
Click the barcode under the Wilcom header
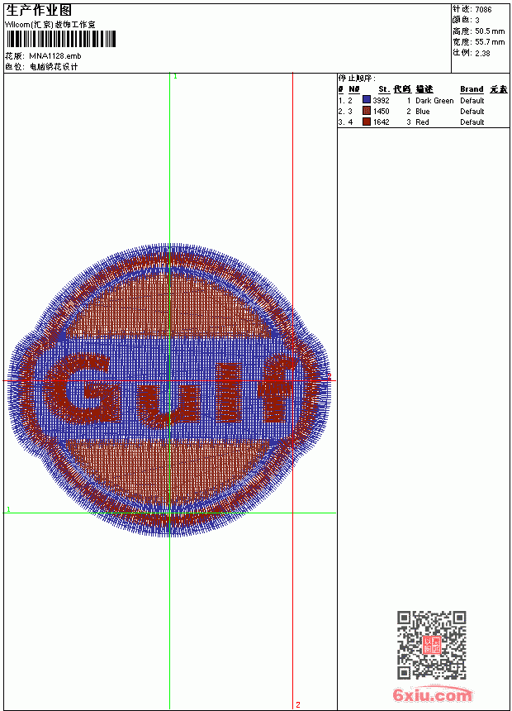tap(61, 39)
